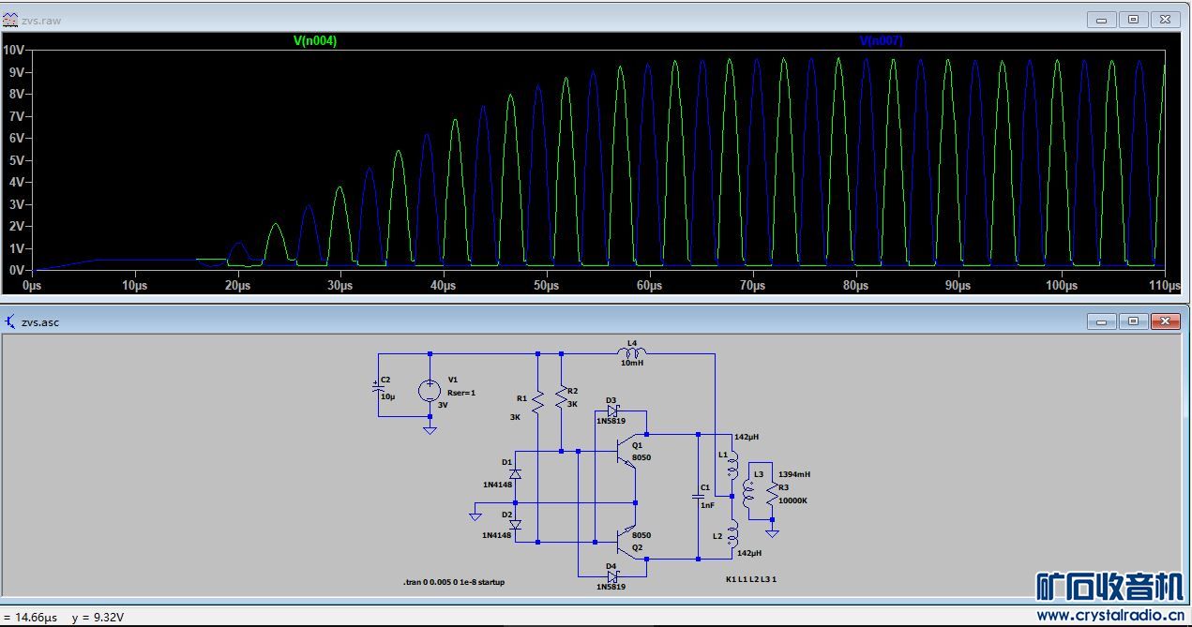Minimize the zvs.asc schematic window

pos(1101,321)
